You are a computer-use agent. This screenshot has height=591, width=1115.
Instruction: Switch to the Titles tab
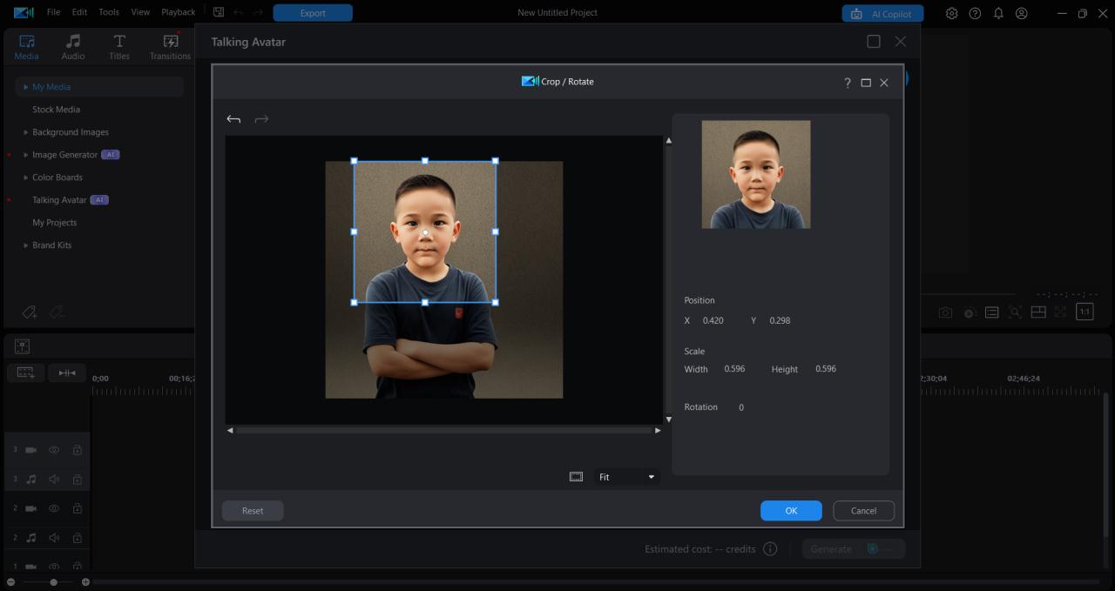(x=119, y=47)
